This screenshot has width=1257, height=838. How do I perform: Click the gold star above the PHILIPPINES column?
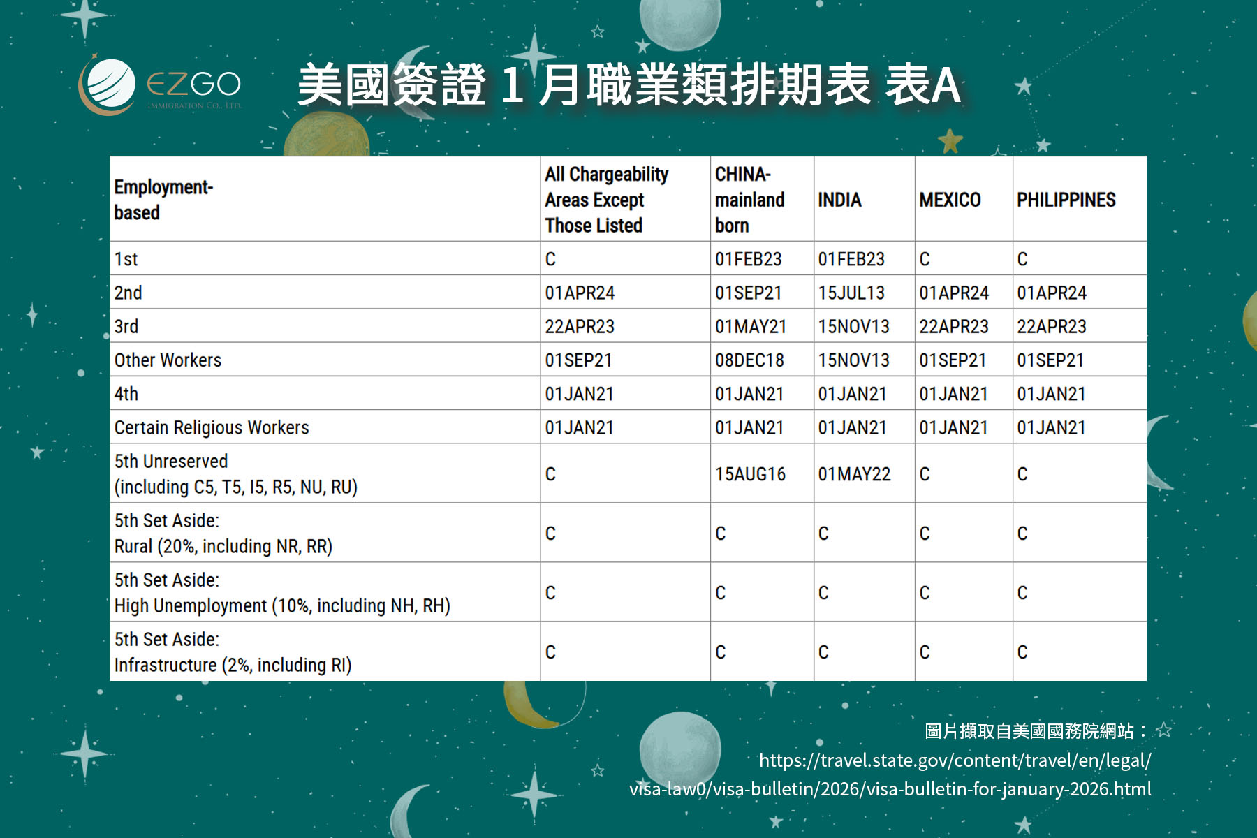click(x=950, y=140)
